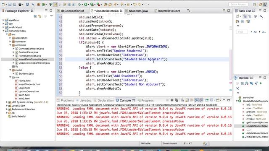Select build.fxbuild file
269x151 pixels.
[18, 117]
